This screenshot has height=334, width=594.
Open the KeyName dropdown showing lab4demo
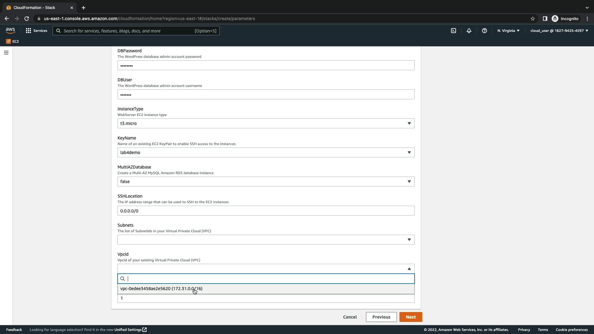coord(266,152)
